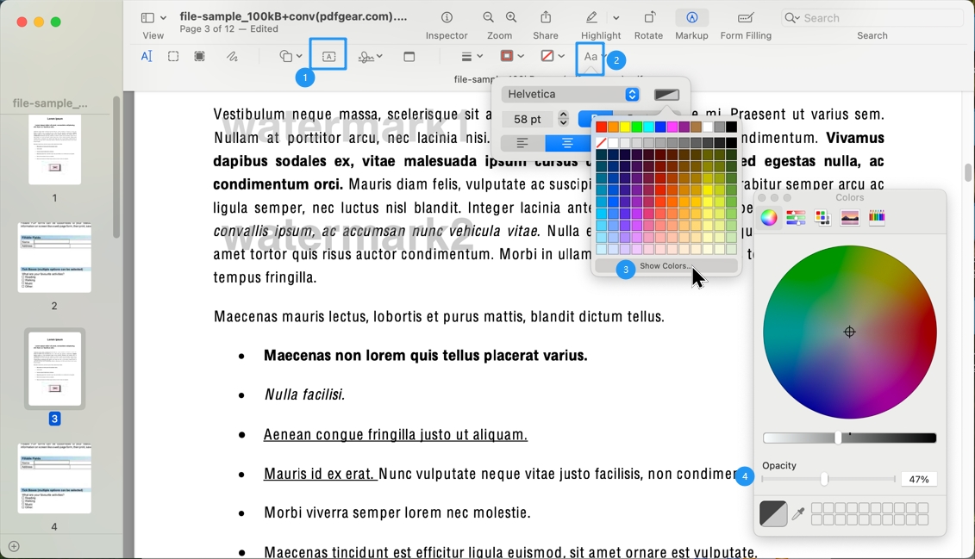Open the Shapes dropdown

(290, 55)
